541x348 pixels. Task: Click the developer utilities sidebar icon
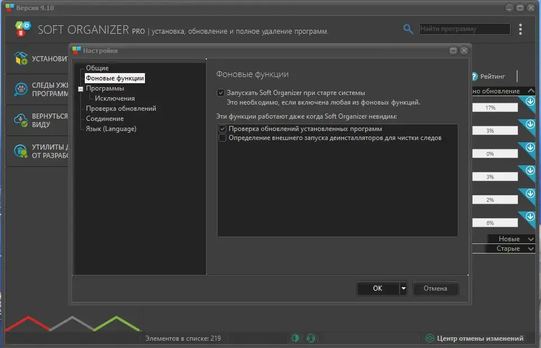click(x=21, y=151)
